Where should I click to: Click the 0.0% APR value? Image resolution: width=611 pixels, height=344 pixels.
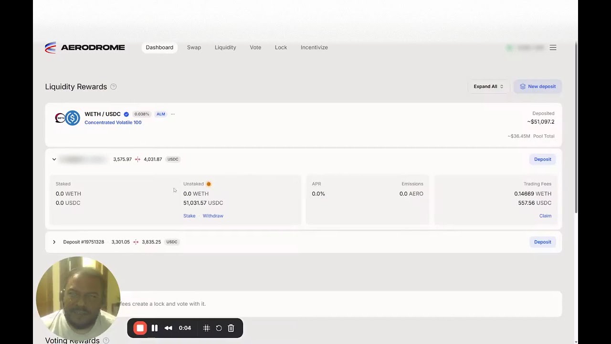pos(318,193)
